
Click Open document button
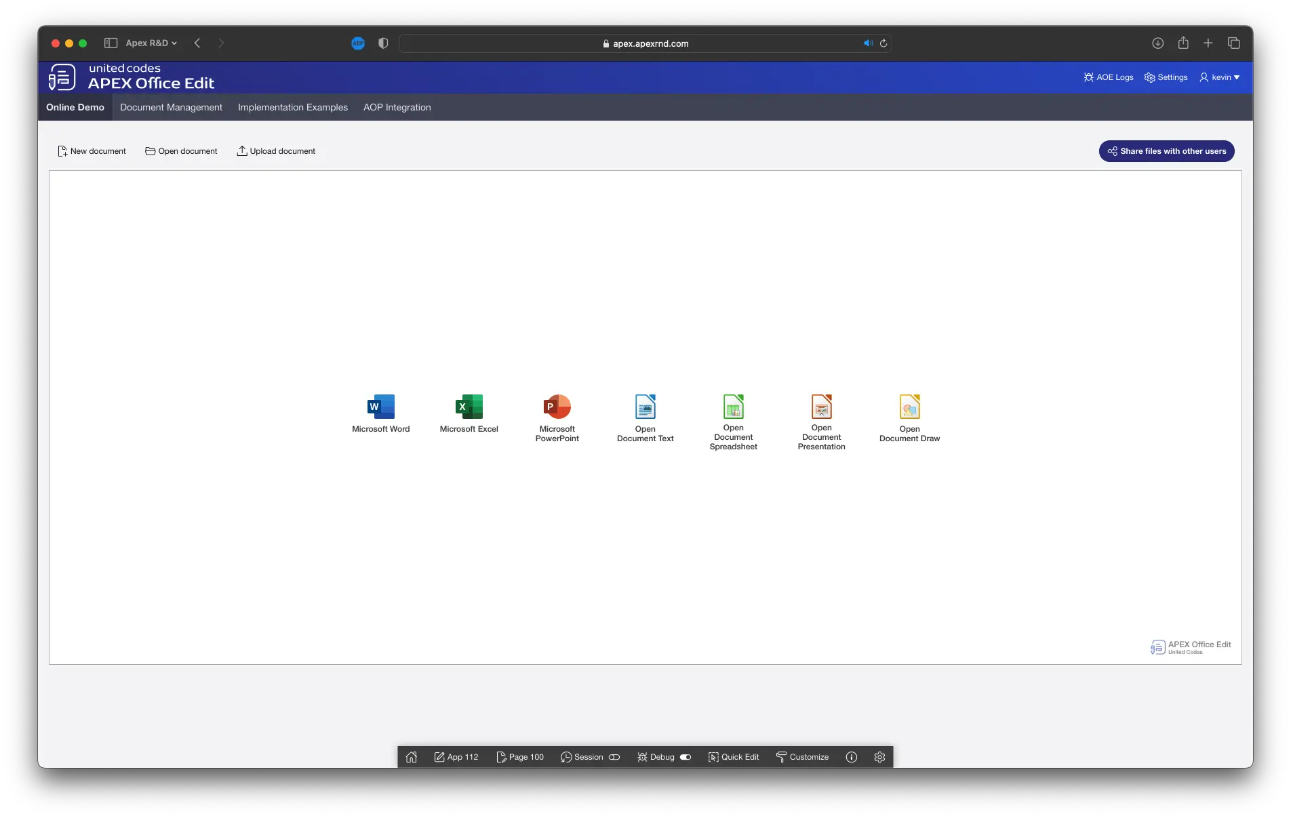tap(181, 151)
